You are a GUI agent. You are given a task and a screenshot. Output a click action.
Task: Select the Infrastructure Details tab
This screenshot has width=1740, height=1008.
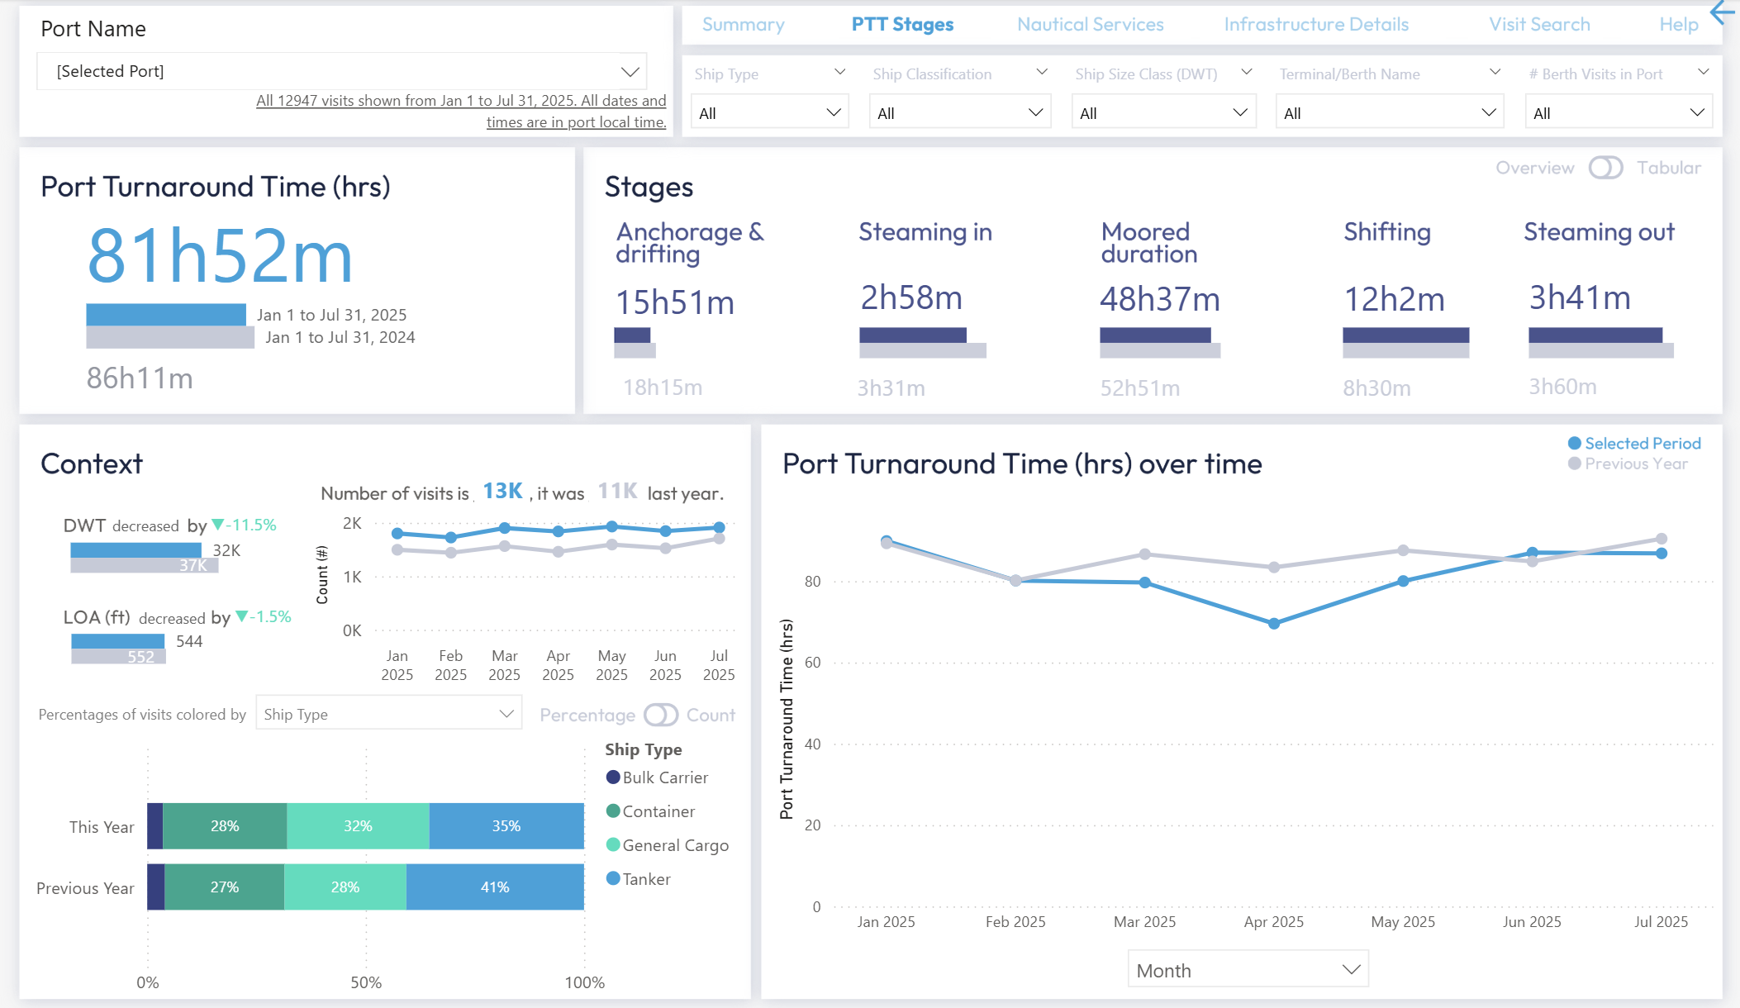pos(1315,24)
